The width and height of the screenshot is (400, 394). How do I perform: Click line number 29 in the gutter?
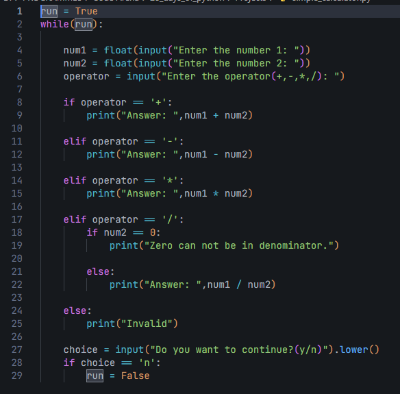point(17,375)
